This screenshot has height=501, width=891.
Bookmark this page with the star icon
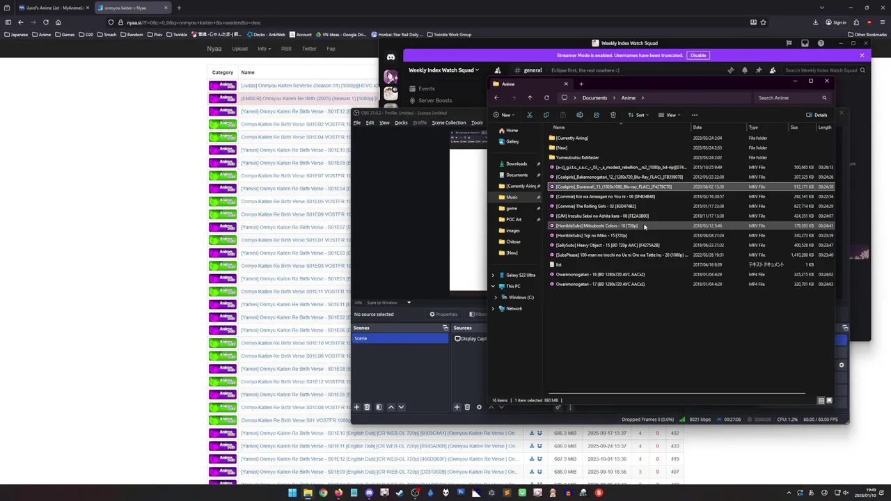(x=764, y=22)
